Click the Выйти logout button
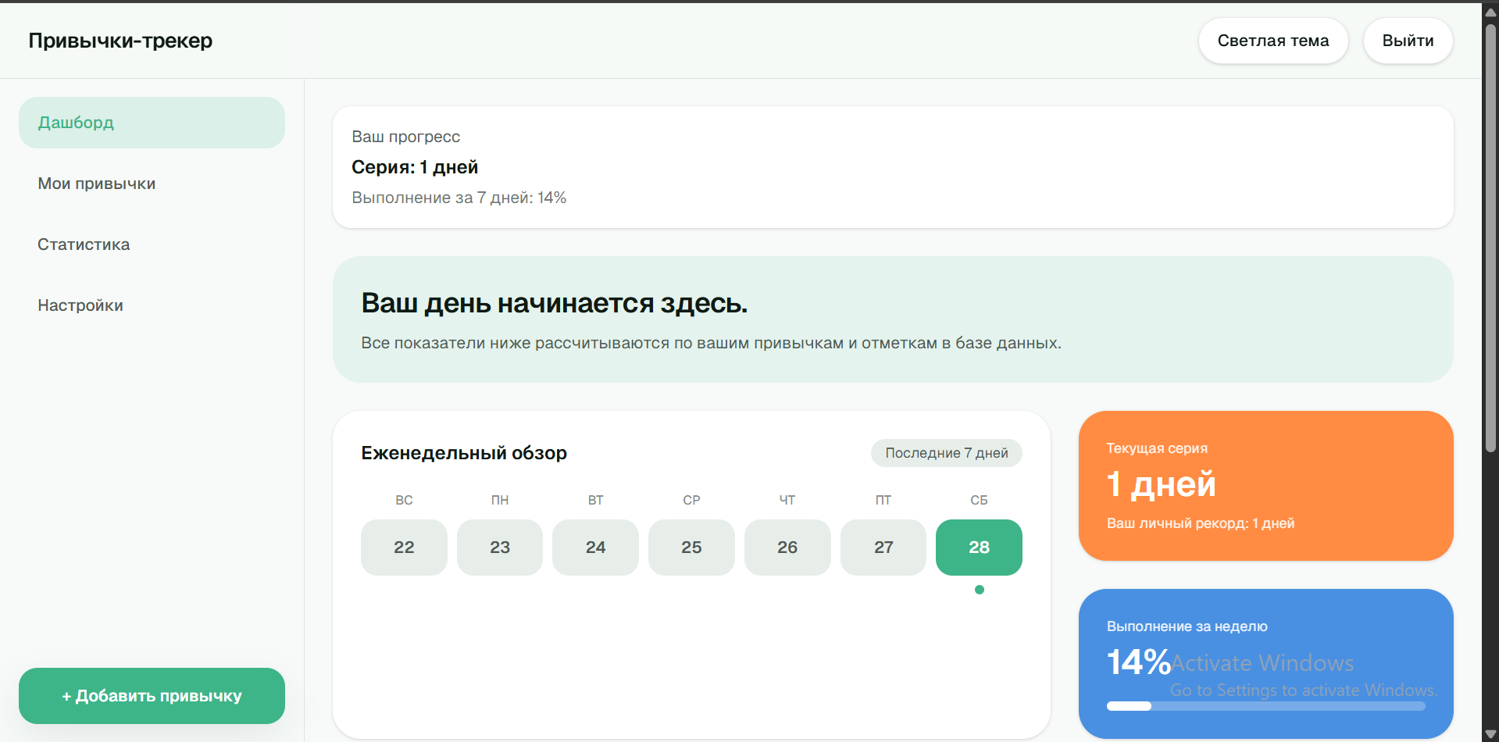This screenshot has width=1499, height=742. [1408, 41]
